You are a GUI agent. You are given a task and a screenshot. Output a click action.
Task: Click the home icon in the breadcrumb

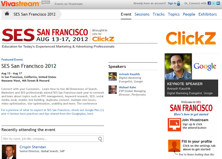coord(7,14)
